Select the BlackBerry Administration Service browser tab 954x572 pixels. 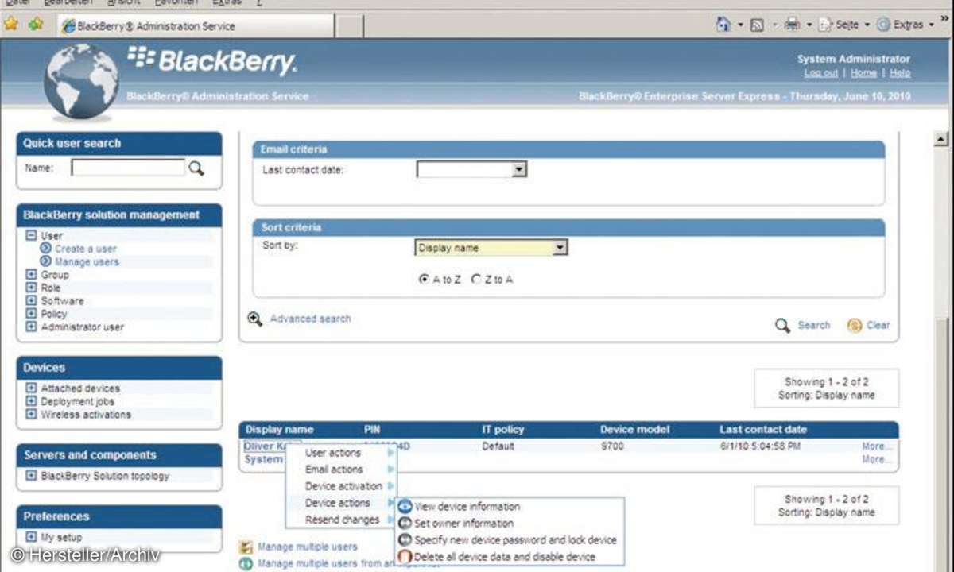pos(196,25)
